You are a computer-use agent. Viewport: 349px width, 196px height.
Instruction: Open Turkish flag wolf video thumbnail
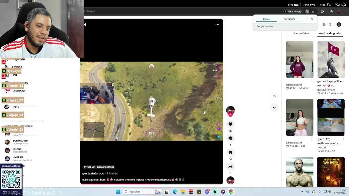[331, 60]
